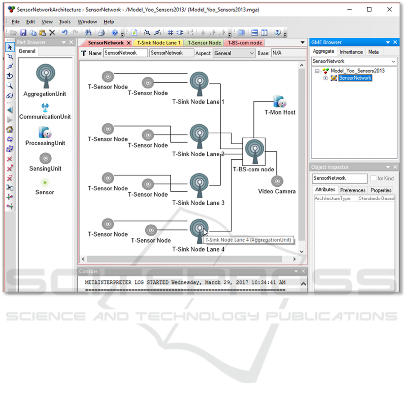Screen dimensions: 405x399
Task: Select AggregationUnit part in Part Browser
Action: pos(45,76)
